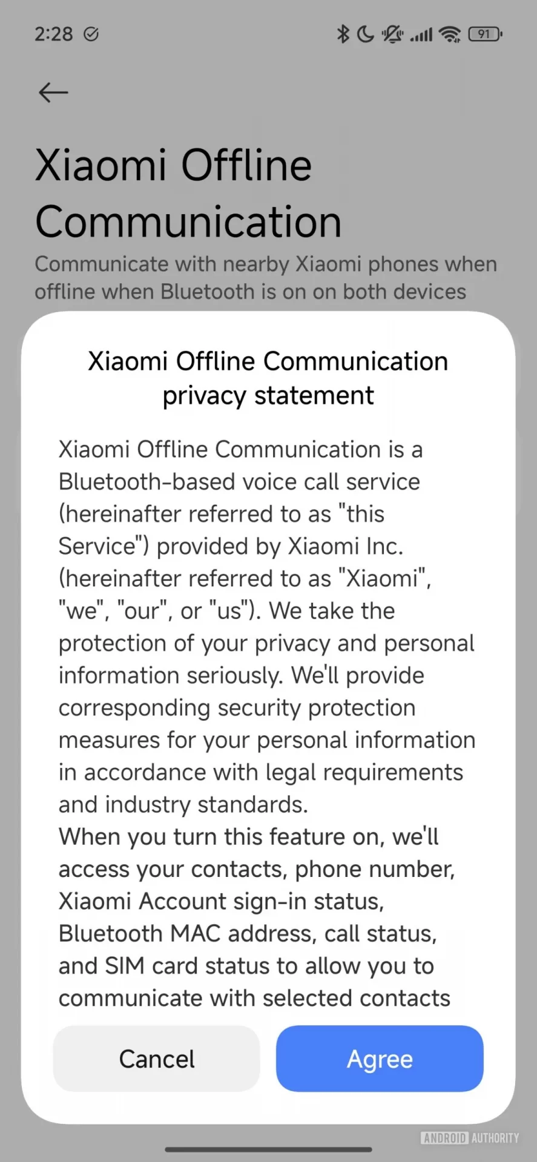
Task: Tap the battery level indicator
Action: click(485, 34)
